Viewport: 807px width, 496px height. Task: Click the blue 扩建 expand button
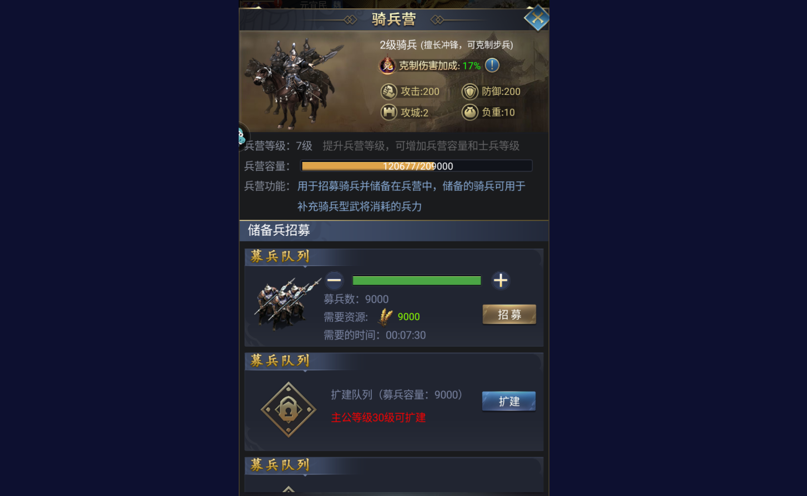point(509,401)
